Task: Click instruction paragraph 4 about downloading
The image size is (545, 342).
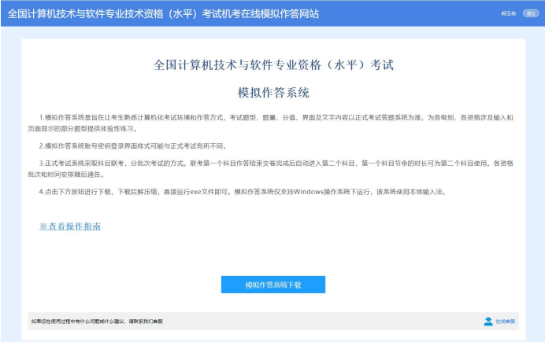Action: click(x=236, y=191)
